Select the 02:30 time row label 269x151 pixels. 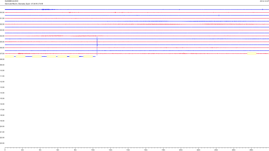click(x=2, y=24)
